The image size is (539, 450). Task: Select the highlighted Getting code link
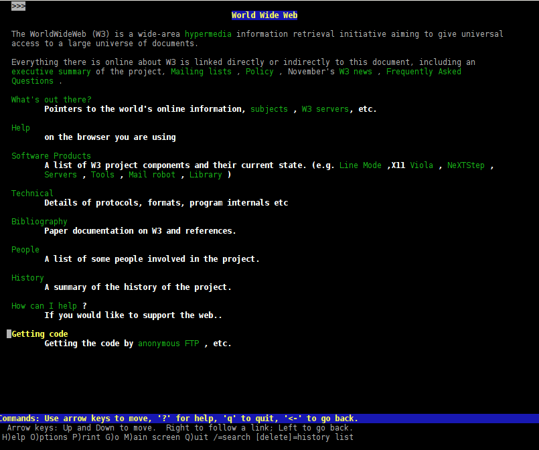coord(40,333)
